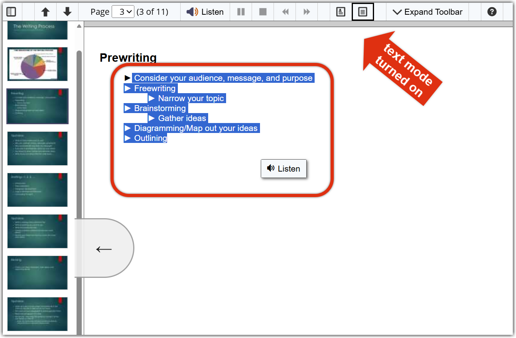Pause the audio playback
Viewport: 516px width, 338px height.
[x=241, y=12]
